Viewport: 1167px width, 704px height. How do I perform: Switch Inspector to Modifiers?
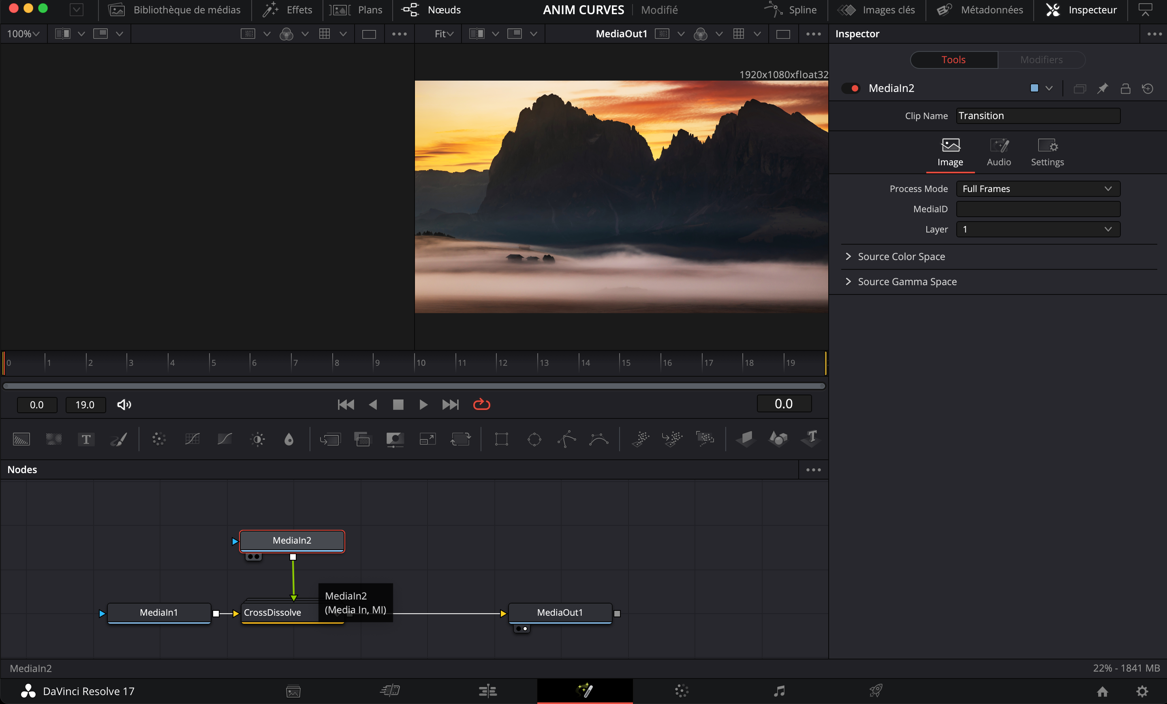pos(1041,59)
